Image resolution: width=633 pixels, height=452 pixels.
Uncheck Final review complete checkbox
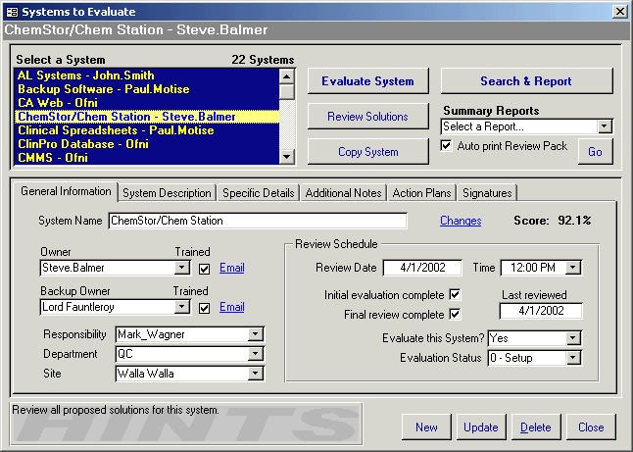(x=454, y=314)
